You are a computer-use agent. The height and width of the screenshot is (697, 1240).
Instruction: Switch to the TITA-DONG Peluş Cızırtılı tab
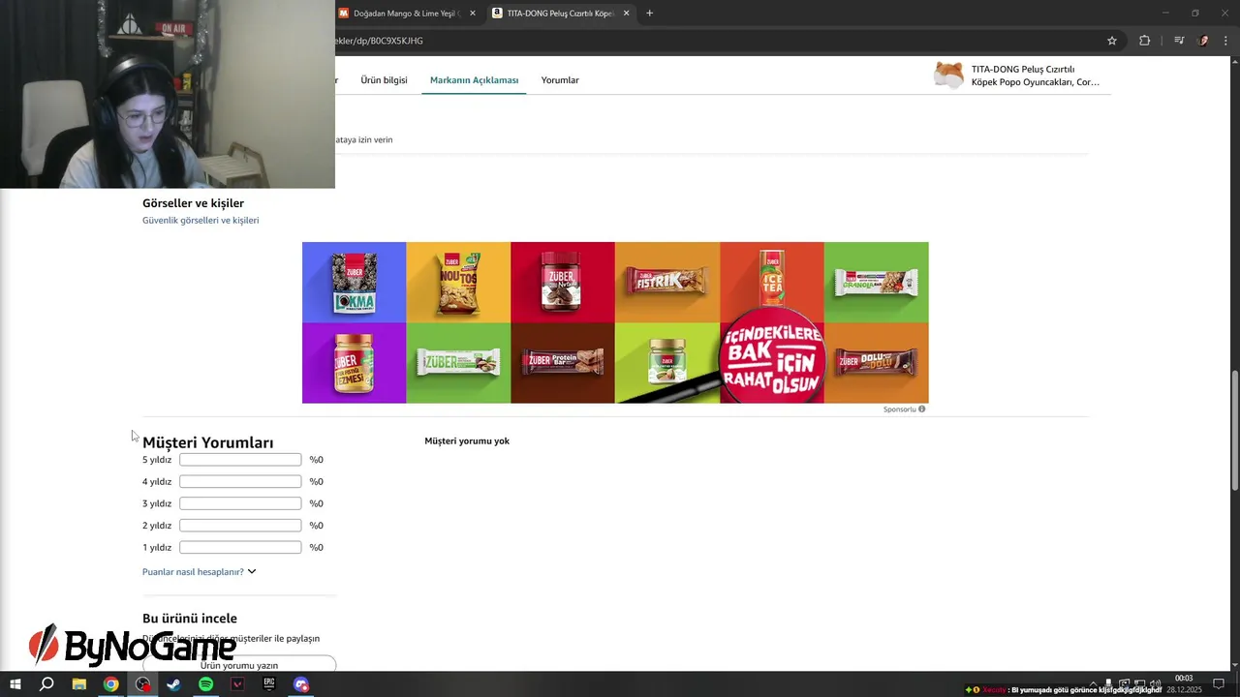560,14
